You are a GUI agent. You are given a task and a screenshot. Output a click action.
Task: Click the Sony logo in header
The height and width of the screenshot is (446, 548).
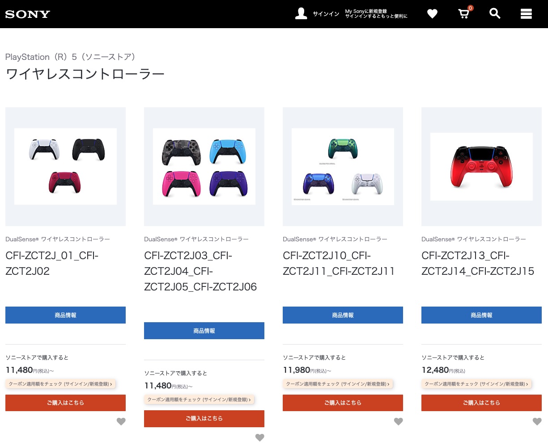coord(28,14)
